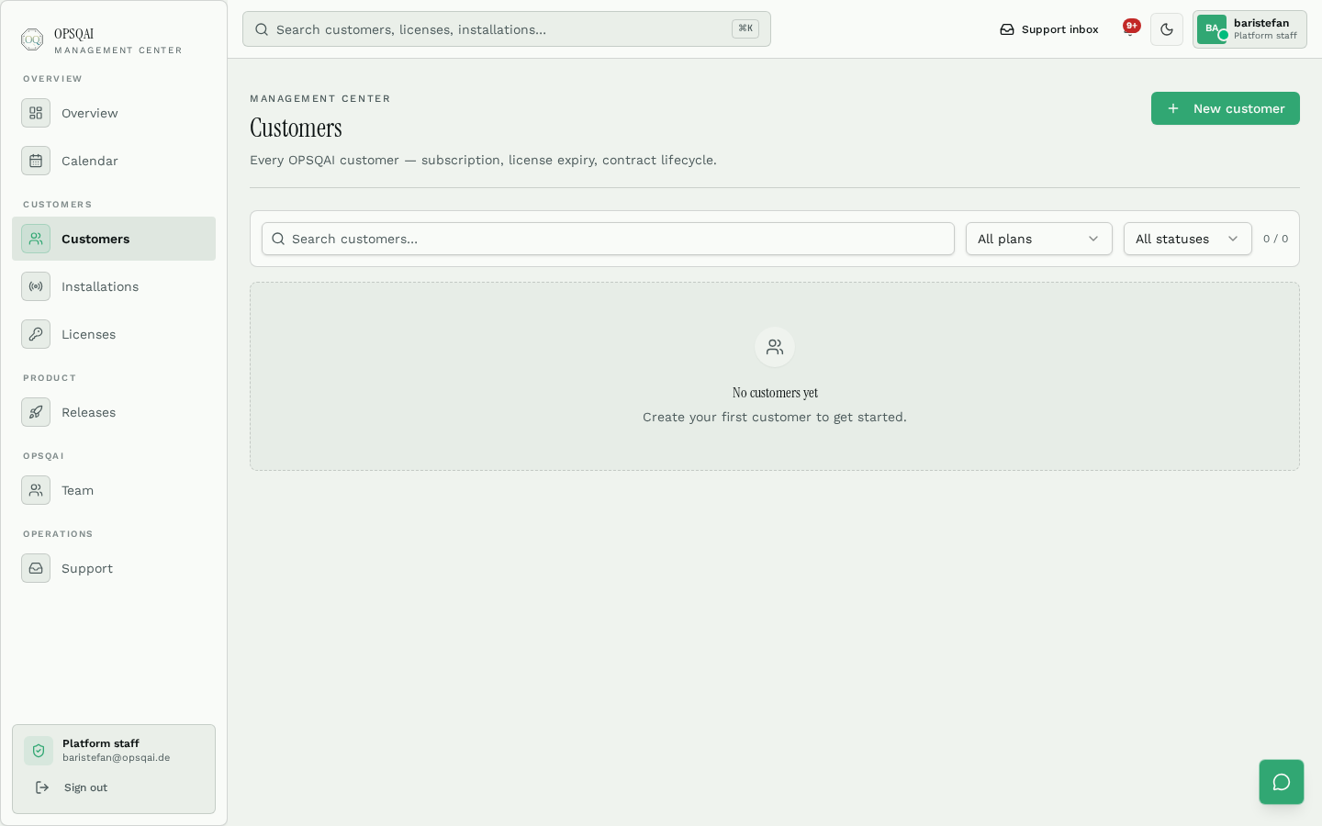The height and width of the screenshot is (826, 1322).
Task: Click the OPSQAI logo icon
Action: coord(32,39)
